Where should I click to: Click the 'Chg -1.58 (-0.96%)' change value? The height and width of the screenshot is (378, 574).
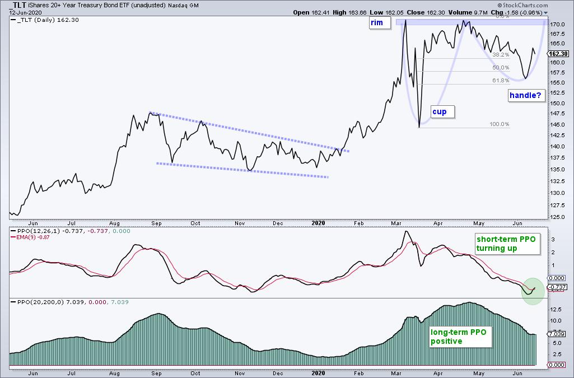(516, 12)
